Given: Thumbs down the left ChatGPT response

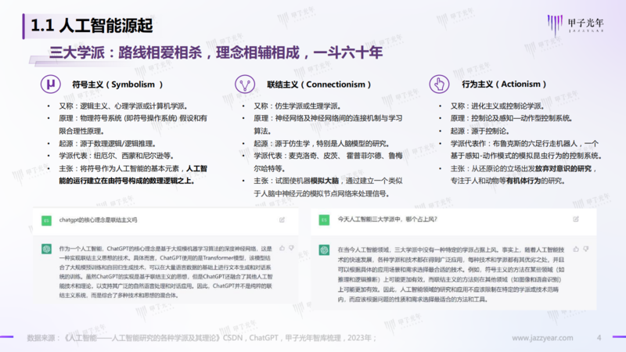Looking at the screenshot, I should pyautogui.click(x=291, y=248).
